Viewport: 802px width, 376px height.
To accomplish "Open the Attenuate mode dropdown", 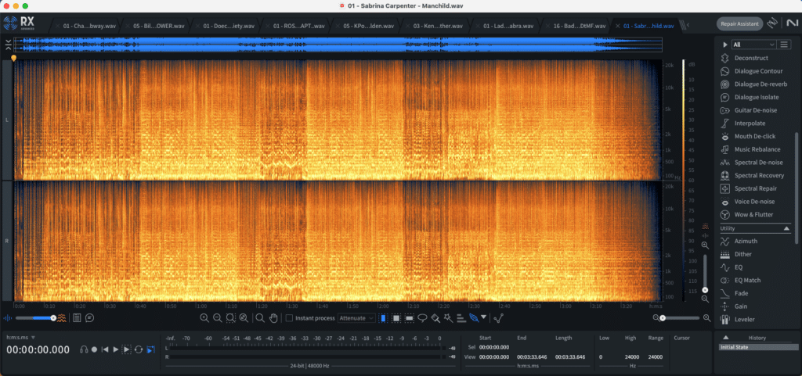I will pyautogui.click(x=357, y=318).
